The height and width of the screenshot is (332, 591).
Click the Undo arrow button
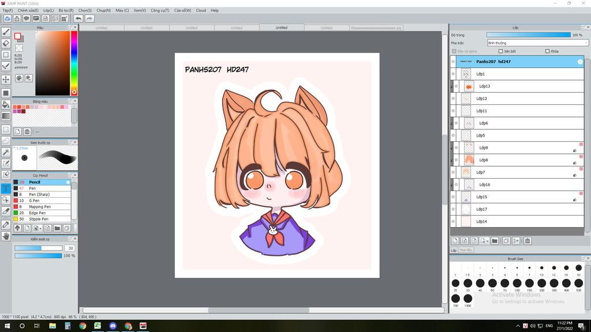pyautogui.click(x=78, y=18)
